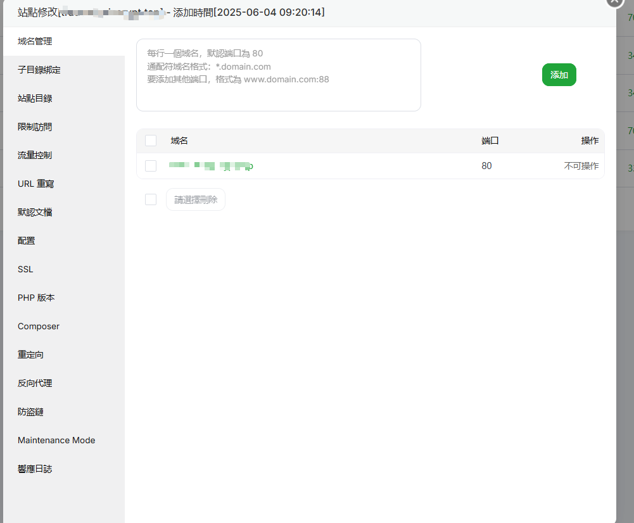Go to the 反向代理 tab

click(x=35, y=383)
